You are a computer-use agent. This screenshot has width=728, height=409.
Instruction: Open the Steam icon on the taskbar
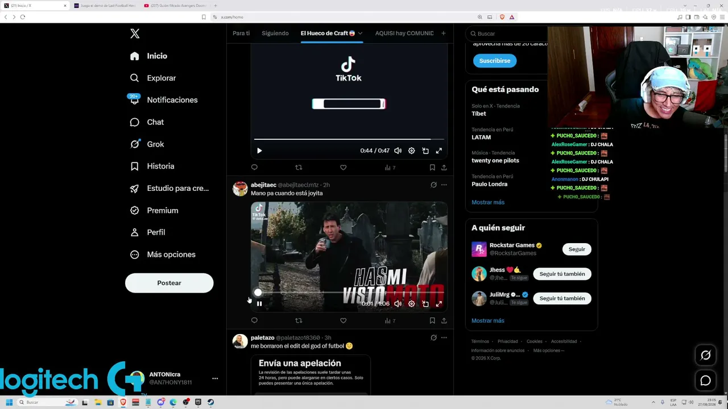(210, 402)
